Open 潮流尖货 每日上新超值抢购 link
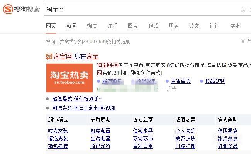This screenshot has width=251, height=154. tap(84, 108)
